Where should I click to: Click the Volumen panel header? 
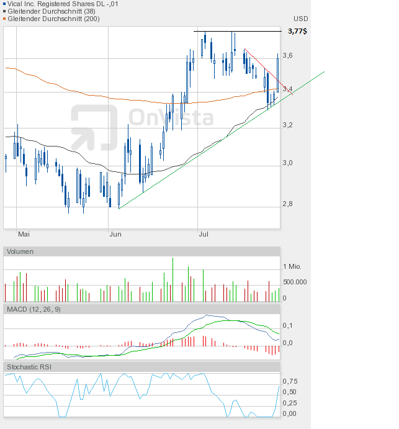(141, 251)
